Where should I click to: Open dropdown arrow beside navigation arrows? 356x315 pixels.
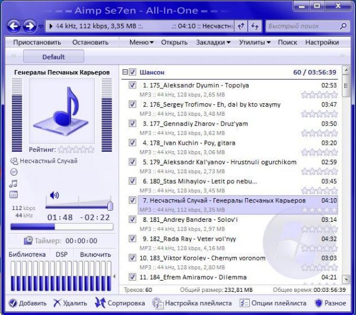click(41, 27)
